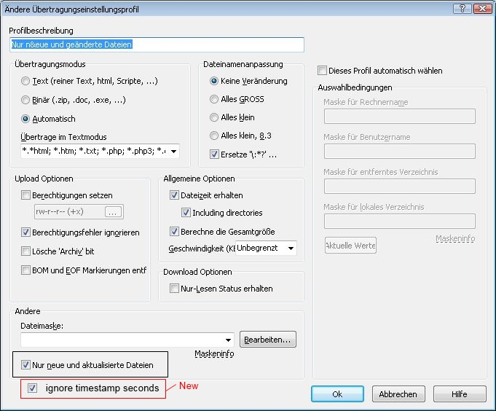
Task: Toggle Dateizeit erhalten checkbox
Action: [x=174, y=195]
